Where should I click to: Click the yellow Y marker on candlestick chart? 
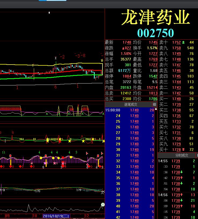coord(33,65)
